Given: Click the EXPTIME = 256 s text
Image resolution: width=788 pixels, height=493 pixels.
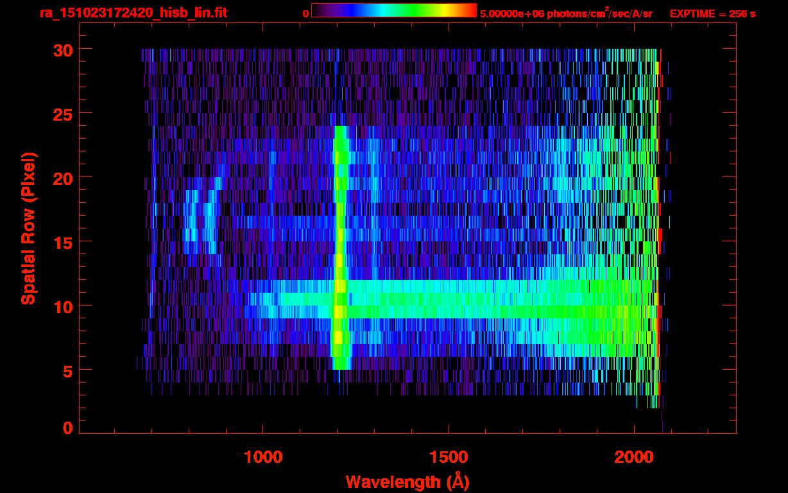Looking at the screenshot, I should click(x=712, y=13).
